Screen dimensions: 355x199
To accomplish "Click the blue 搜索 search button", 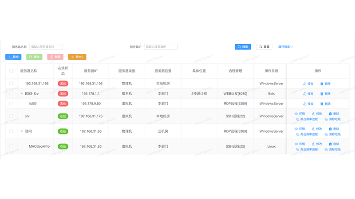I will point(243,47).
